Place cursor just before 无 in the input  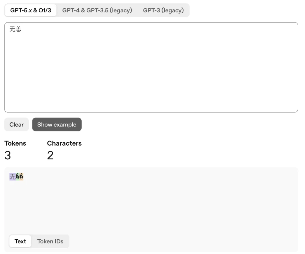(x=10, y=29)
